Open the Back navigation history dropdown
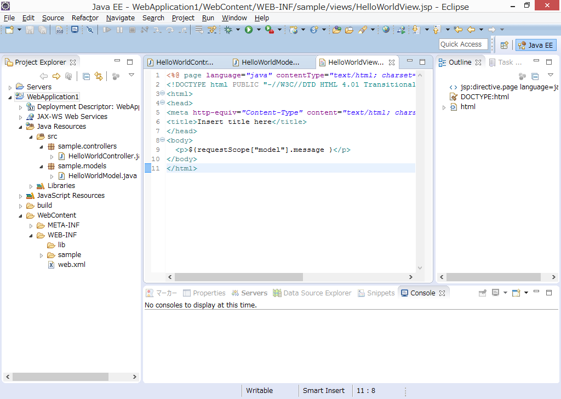This screenshot has height=399, width=561. [481, 30]
